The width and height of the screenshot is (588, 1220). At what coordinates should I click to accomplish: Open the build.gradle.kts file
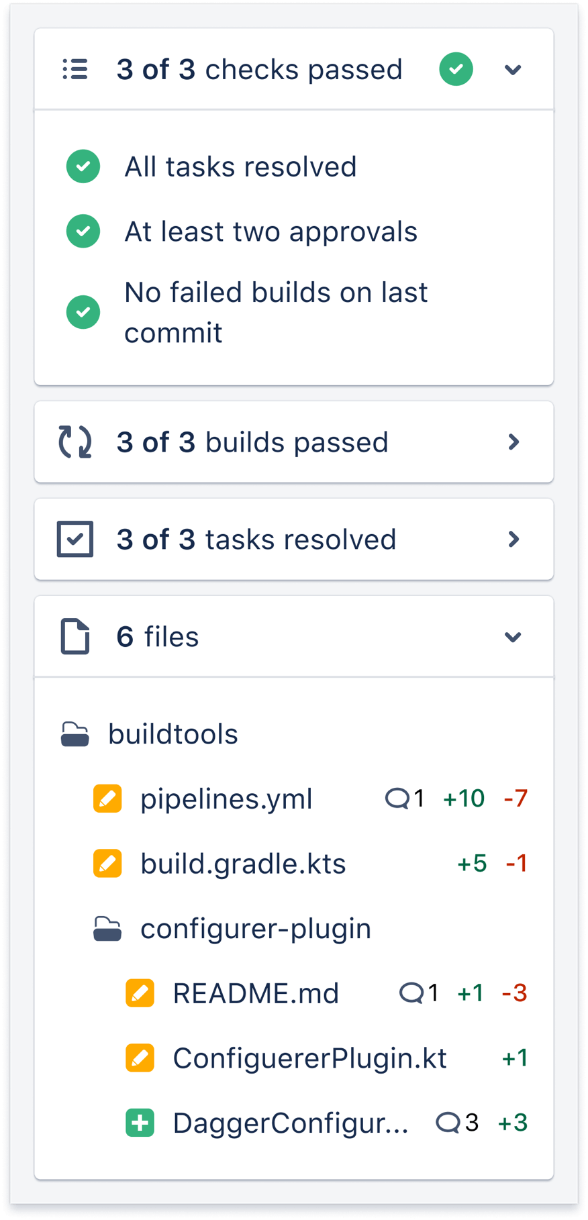point(243,864)
